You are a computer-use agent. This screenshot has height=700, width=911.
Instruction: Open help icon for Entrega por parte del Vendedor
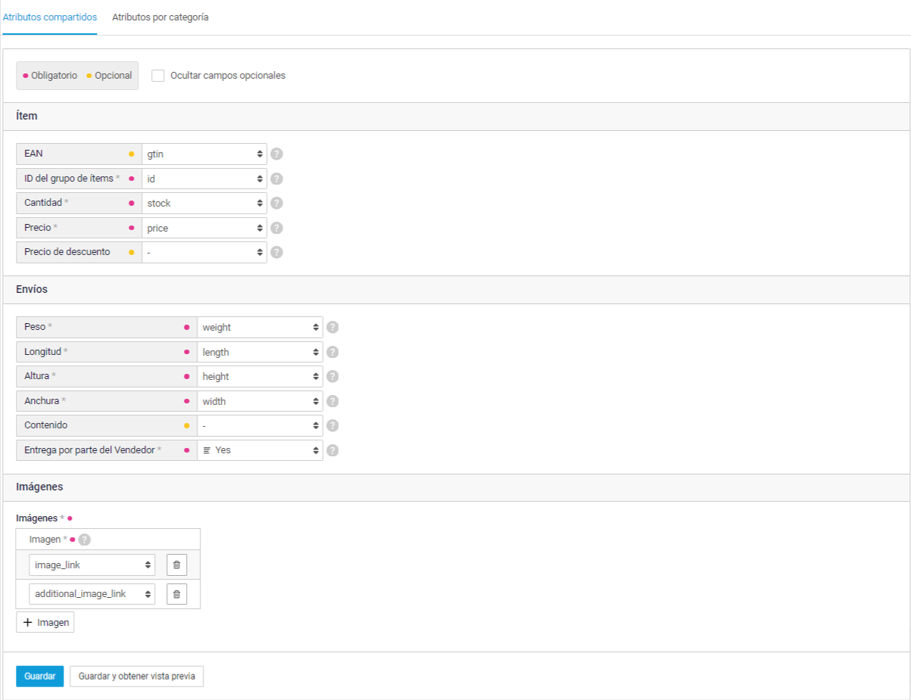332,450
